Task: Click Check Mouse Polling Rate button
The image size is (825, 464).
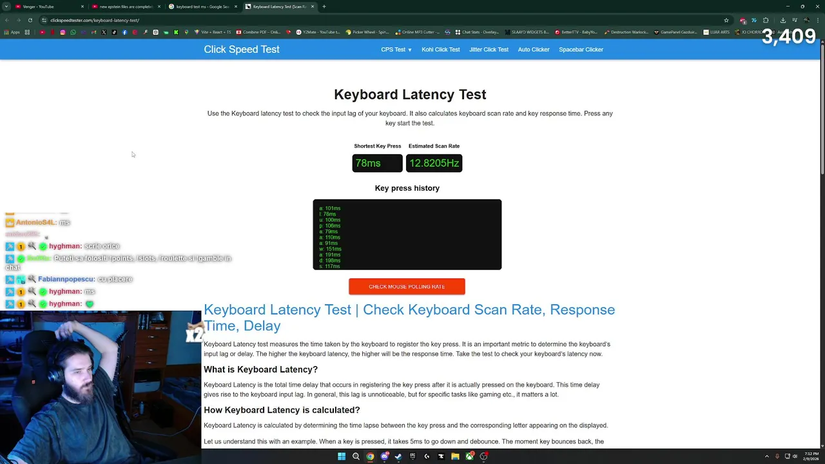Action: click(x=407, y=287)
